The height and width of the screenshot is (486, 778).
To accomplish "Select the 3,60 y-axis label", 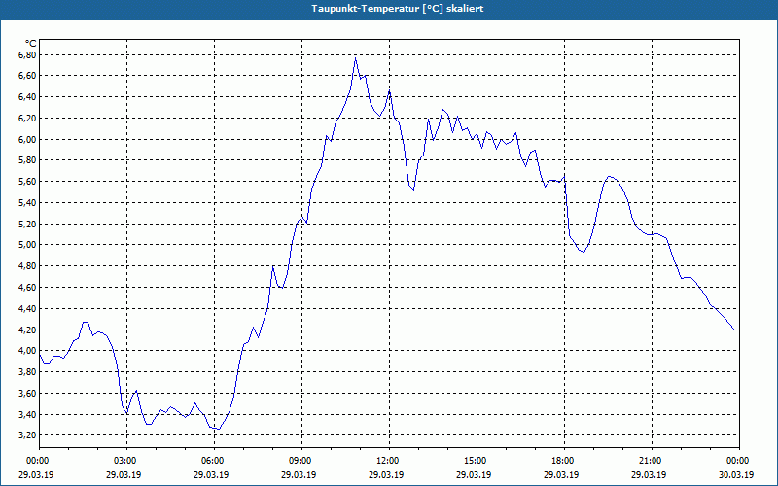I will pyautogui.click(x=27, y=394).
